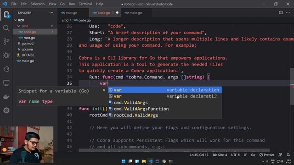Select second var Variable declaration suggestion
Image resolution: width=294 pixels, height=165 pixels.
coord(164,96)
